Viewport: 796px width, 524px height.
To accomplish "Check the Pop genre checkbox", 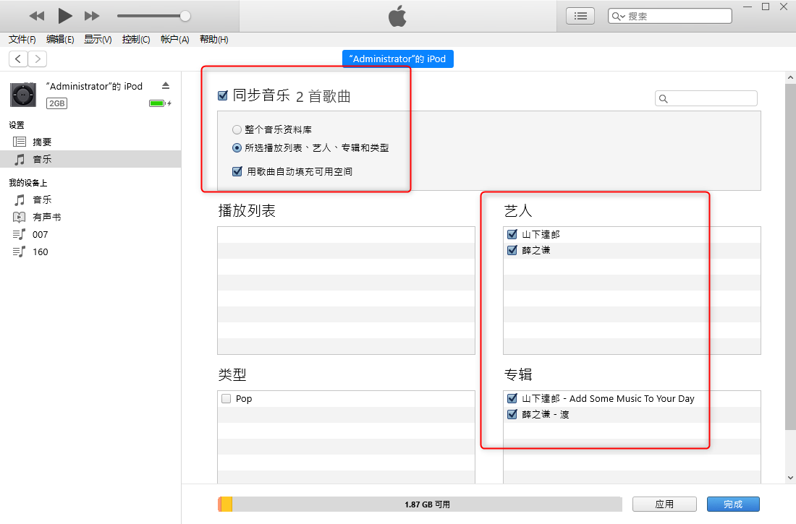I will pos(226,399).
